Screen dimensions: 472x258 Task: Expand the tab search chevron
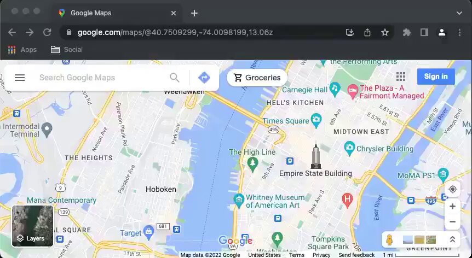459,13
